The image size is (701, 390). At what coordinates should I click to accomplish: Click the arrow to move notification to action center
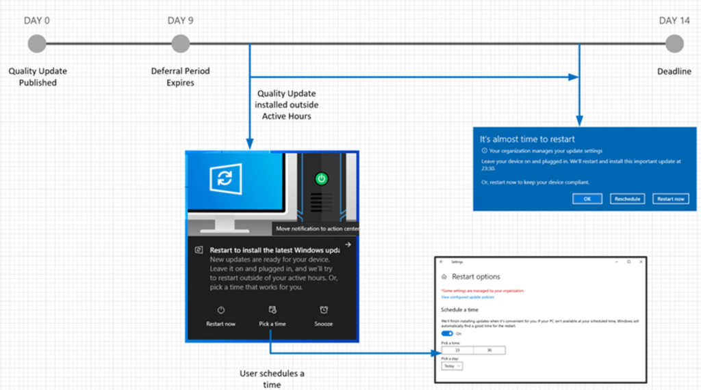coord(348,245)
